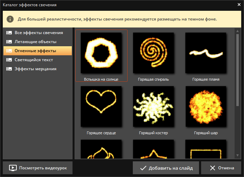
Task: Click the 'Посмотреть видеоурок' button
Action: (x=38, y=168)
